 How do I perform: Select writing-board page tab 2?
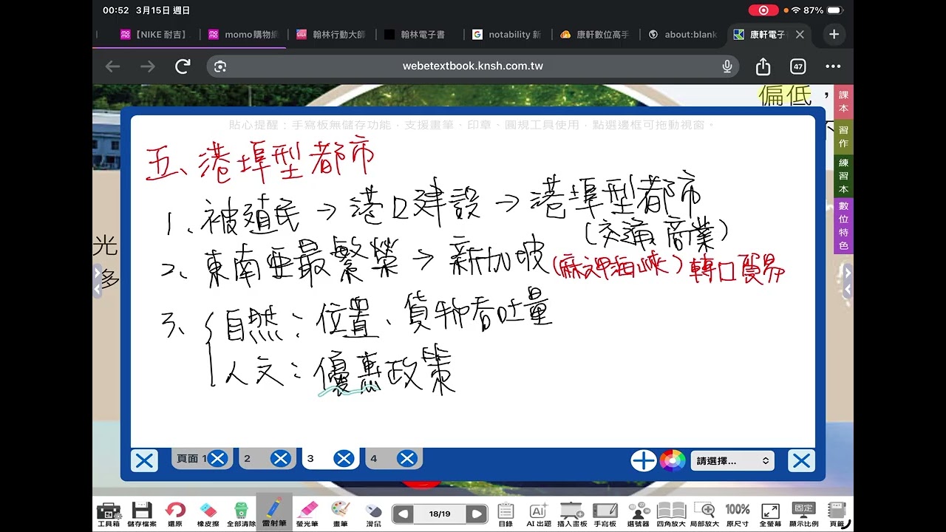click(249, 458)
